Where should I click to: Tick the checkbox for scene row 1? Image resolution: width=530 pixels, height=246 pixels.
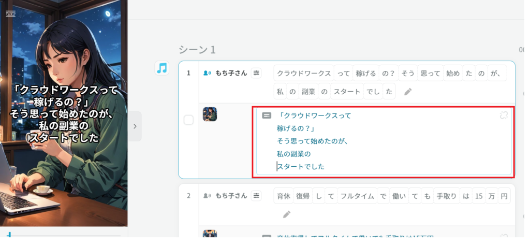point(189,120)
